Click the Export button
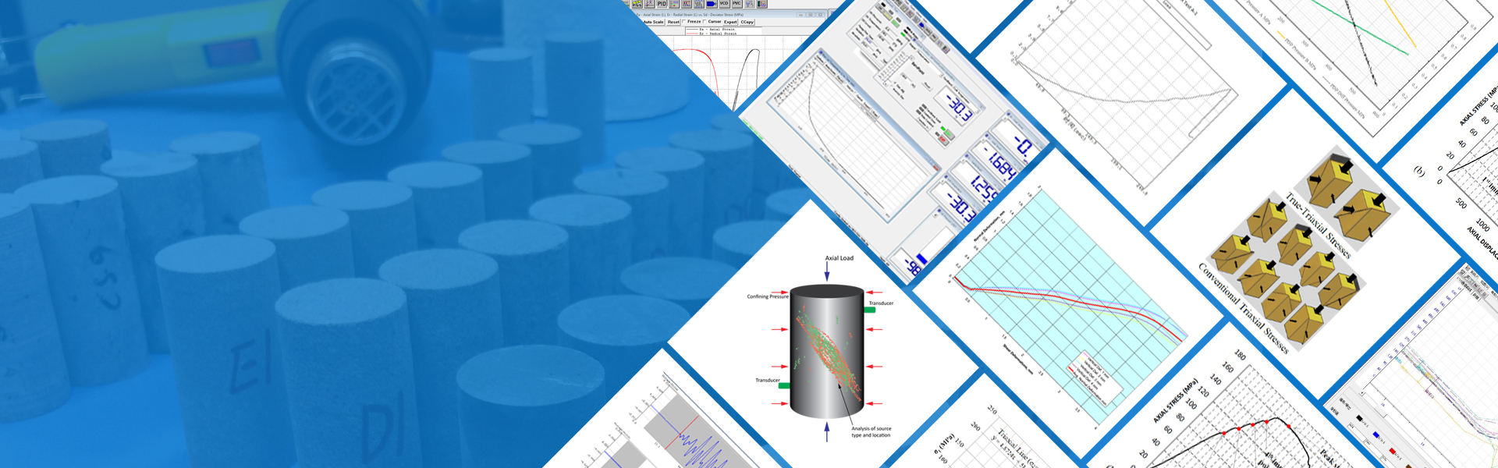Viewport: 1498px width, 468px height. 730,22
